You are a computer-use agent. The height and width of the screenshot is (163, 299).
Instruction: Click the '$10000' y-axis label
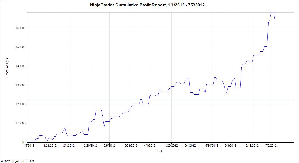click(x=21, y=123)
